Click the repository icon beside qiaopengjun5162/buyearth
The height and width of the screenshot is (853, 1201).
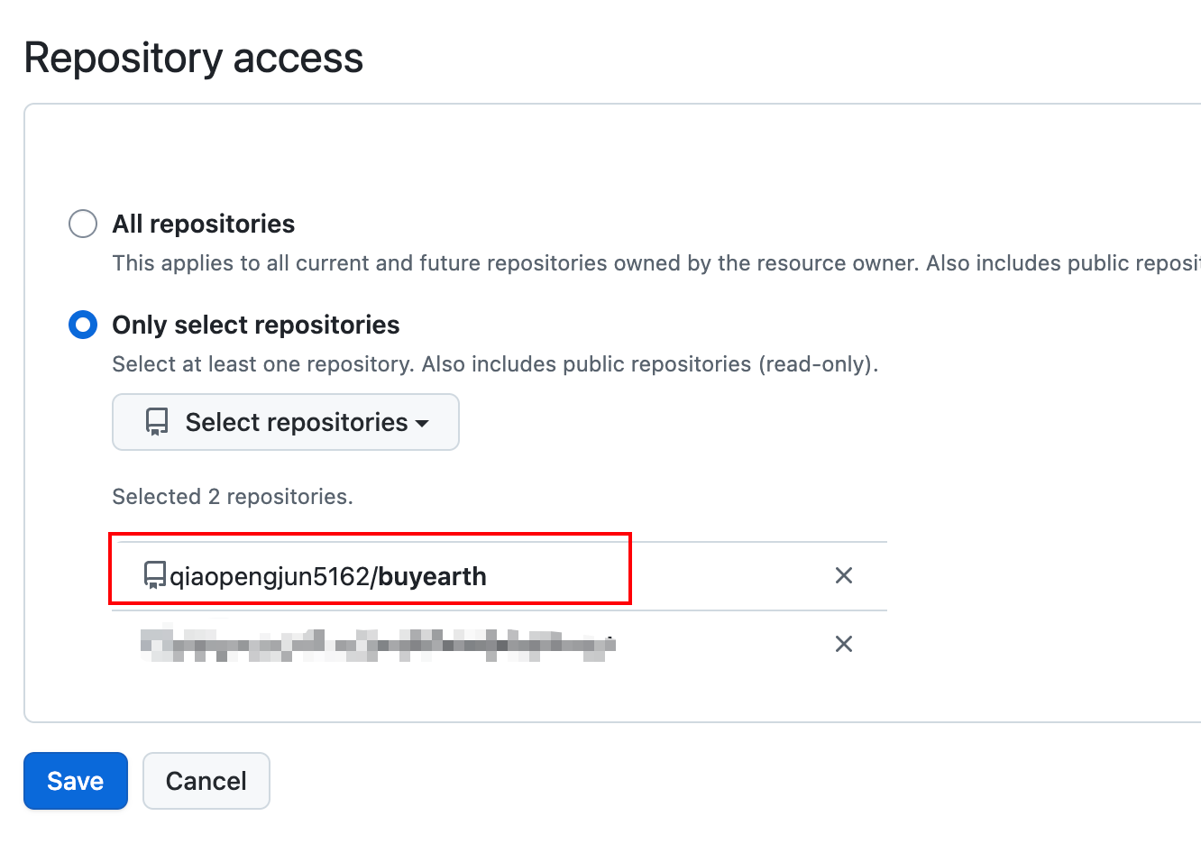[155, 575]
